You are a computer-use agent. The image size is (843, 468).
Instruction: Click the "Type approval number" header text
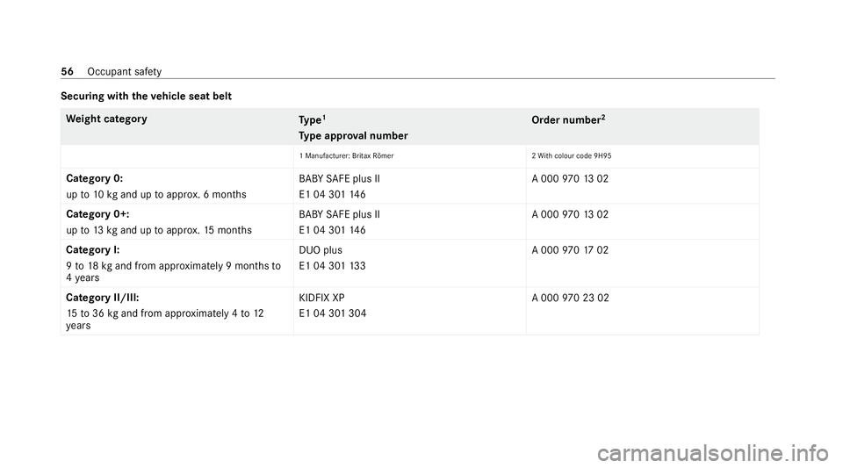351,135
